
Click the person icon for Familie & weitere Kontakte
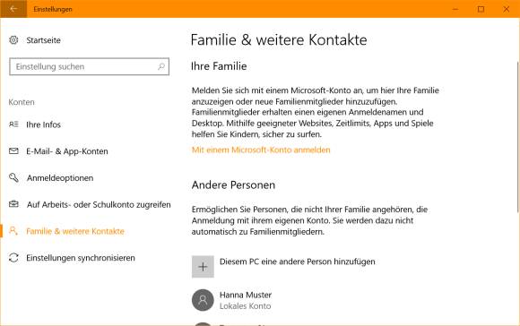pos(13,230)
